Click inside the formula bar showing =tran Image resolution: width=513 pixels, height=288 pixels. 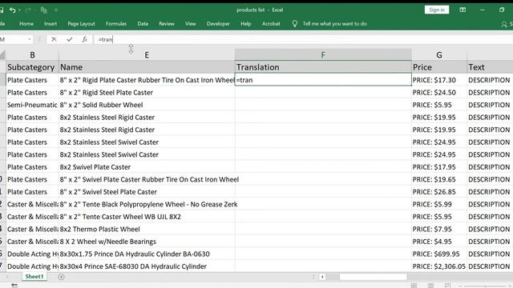click(x=303, y=39)
